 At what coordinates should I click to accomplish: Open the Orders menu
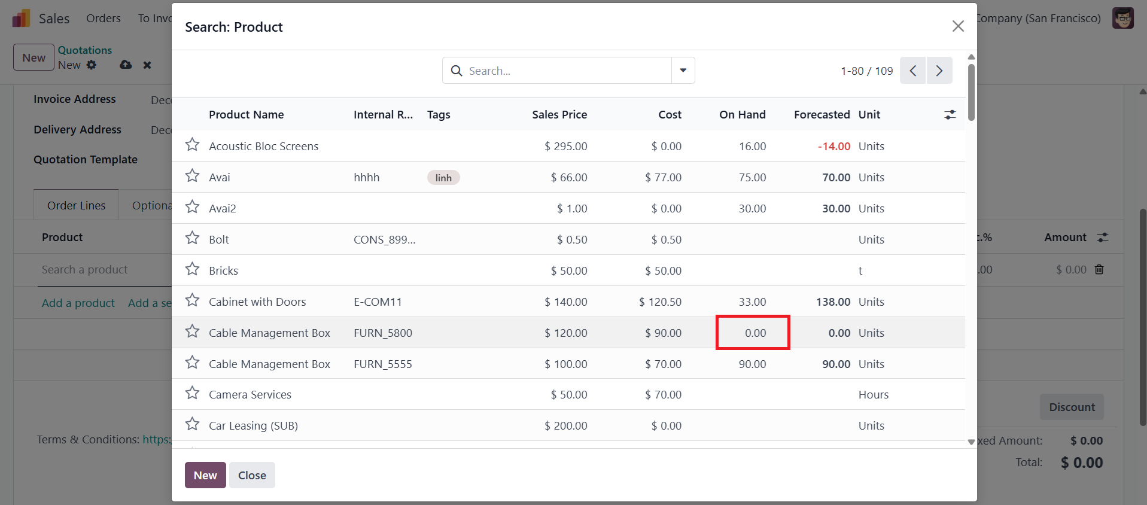click(x=103, y=19)
